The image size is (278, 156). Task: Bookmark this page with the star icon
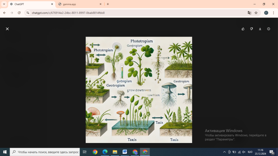coord(256,13)
